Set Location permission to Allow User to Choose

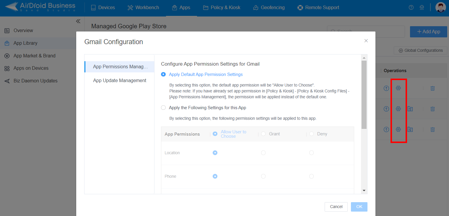pos(215,153)
